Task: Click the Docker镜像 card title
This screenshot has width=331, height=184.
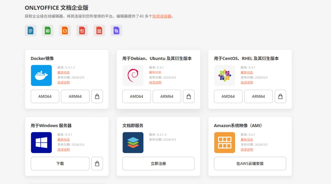Action: [x=42, y=58]
